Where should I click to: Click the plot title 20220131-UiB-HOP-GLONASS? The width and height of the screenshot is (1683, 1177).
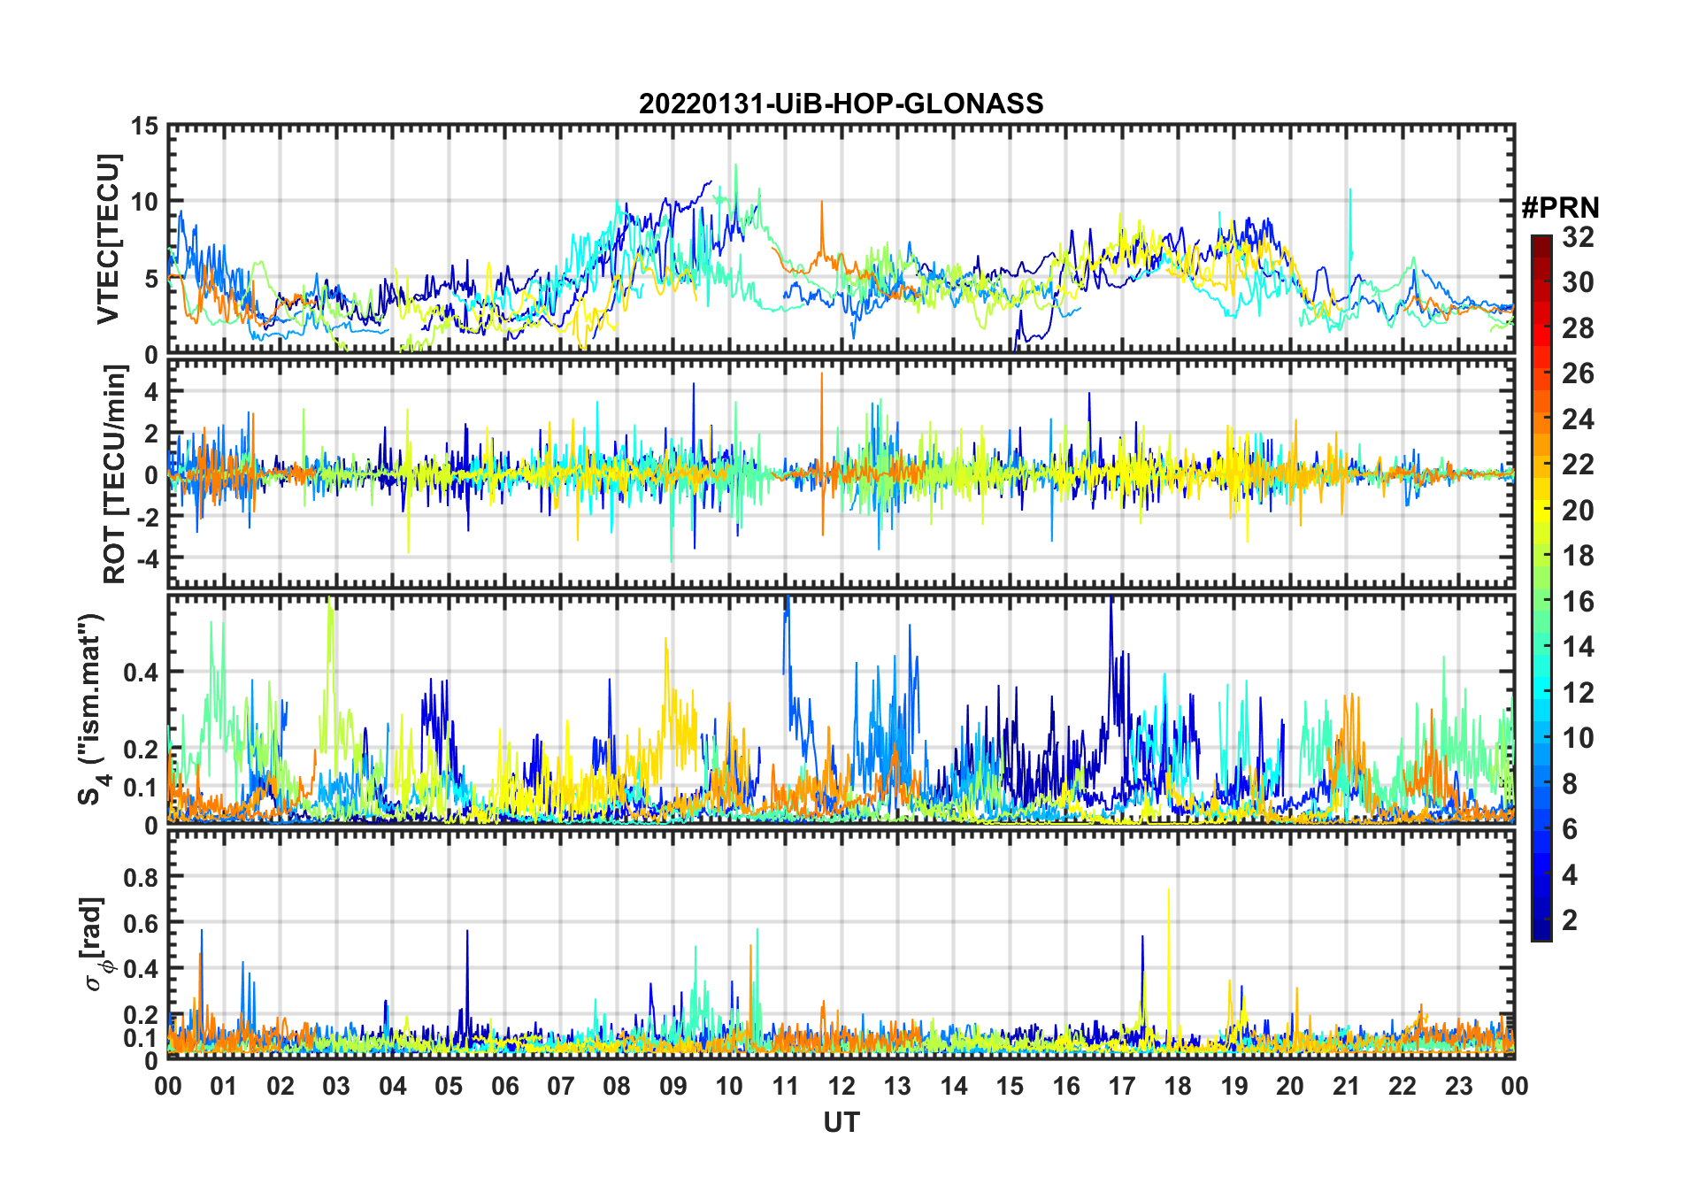[x=841, y=104]
